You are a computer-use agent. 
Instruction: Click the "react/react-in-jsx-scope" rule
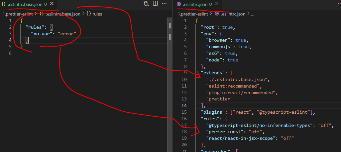(x=241, y=138)
